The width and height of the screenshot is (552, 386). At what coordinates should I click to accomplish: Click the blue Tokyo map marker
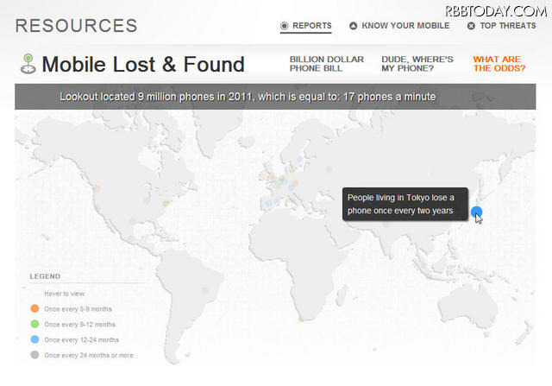click(x=476, y=212)
